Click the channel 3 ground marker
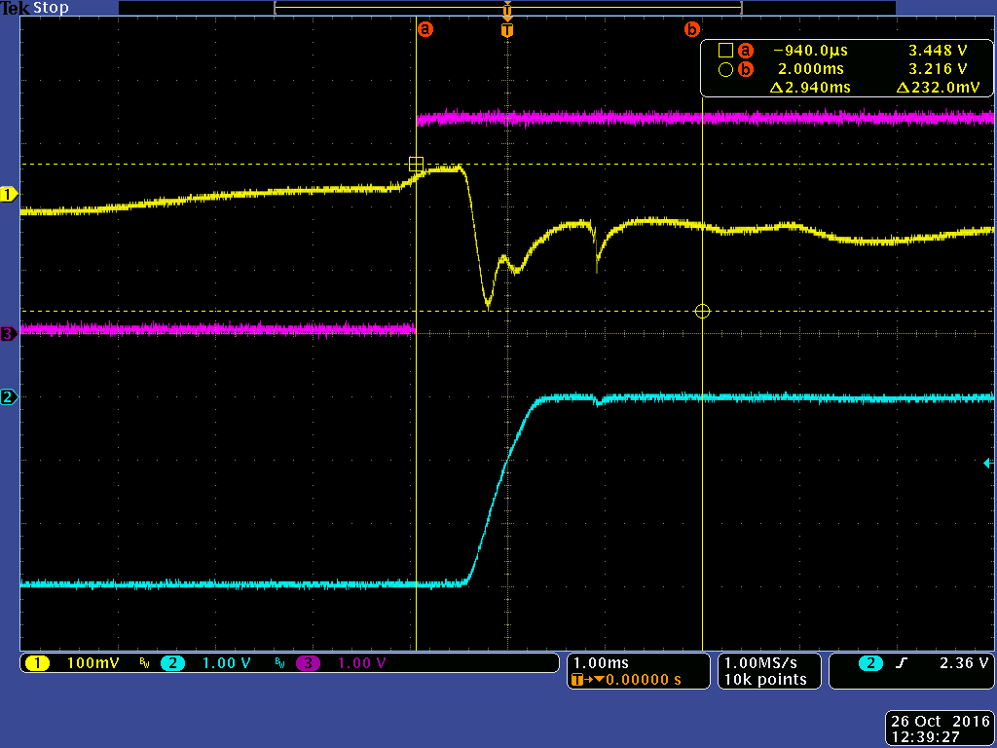Screen dimensions: 997x748 tap(9, 333)
